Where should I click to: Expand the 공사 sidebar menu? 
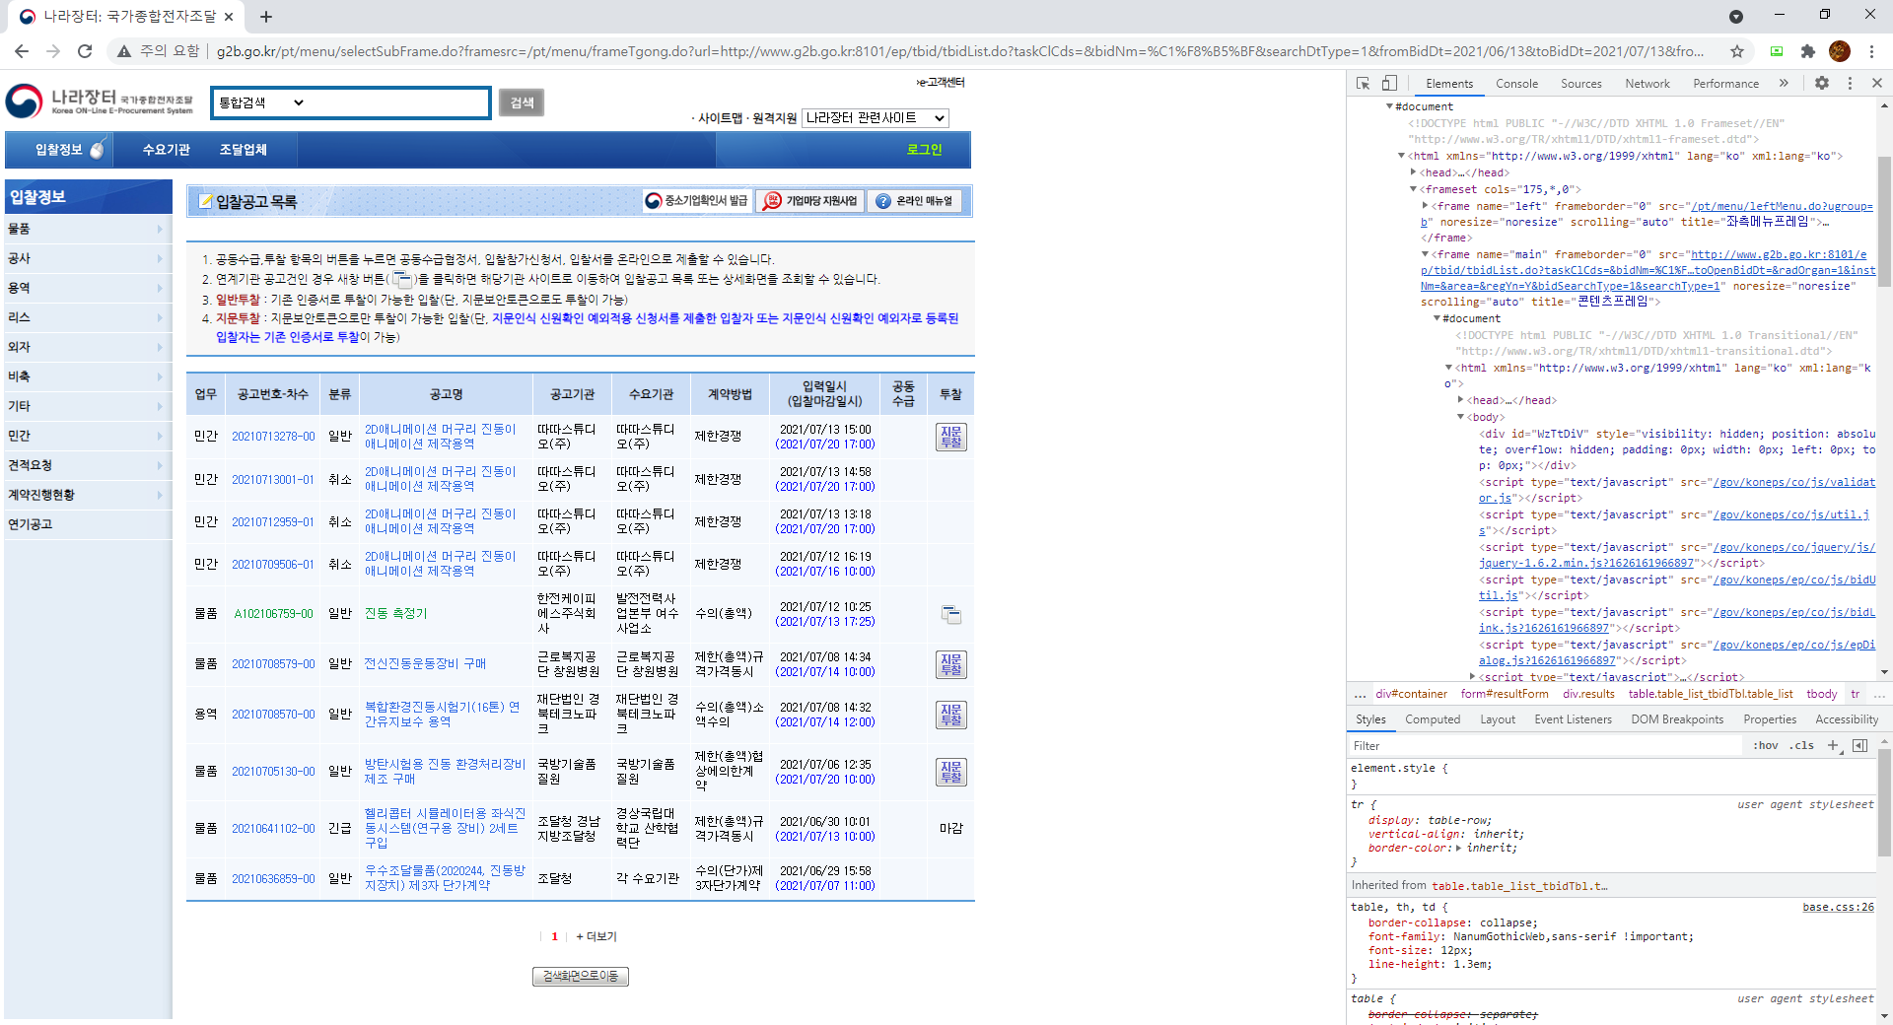87,258
